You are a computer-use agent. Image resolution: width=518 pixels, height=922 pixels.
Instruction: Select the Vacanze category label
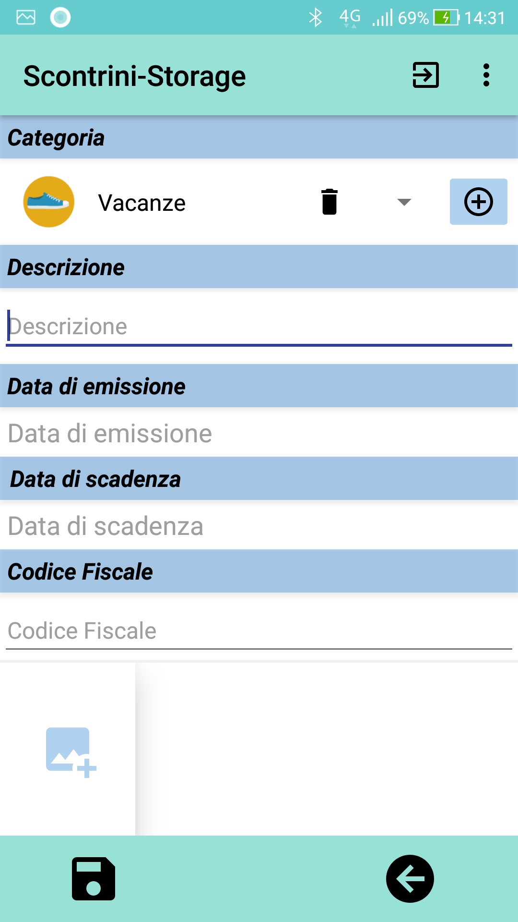pyautogui.click(x=142, y=203)
